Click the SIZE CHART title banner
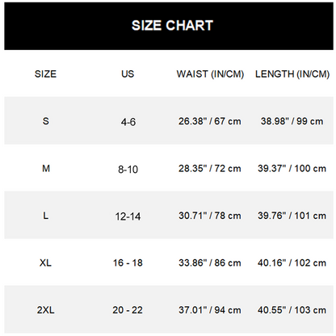This screenshot has width=336, height=336. [x=169, y=26]
